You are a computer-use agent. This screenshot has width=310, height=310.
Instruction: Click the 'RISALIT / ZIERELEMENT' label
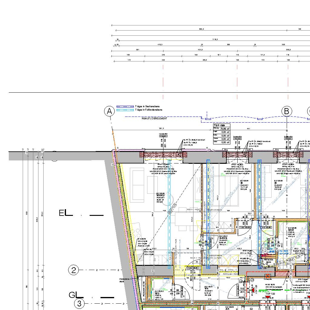(x=154, y=118)
